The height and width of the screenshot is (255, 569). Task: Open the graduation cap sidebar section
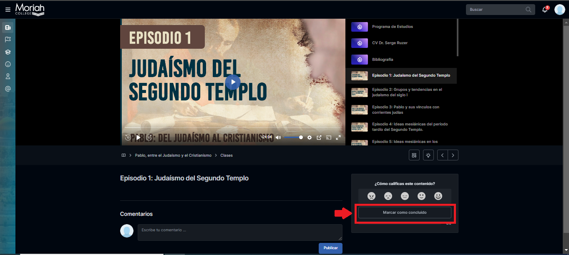tap(8, 52)
